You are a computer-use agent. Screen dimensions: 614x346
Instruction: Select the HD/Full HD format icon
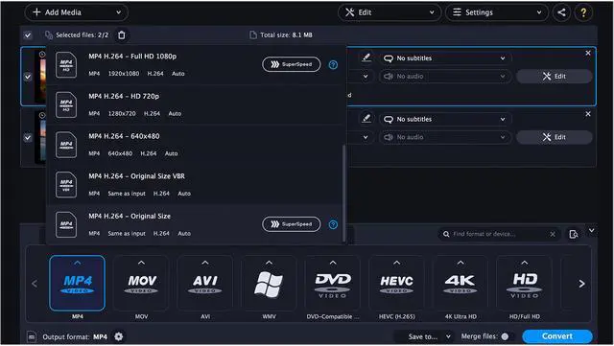point(525,283)
